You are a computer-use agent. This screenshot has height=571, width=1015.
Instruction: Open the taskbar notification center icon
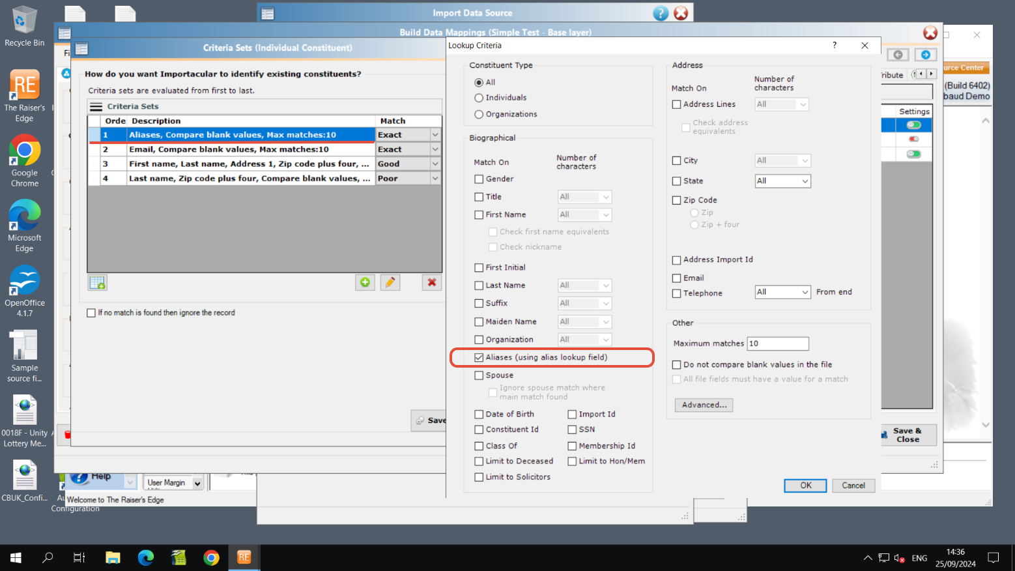(x=994, y=558)
